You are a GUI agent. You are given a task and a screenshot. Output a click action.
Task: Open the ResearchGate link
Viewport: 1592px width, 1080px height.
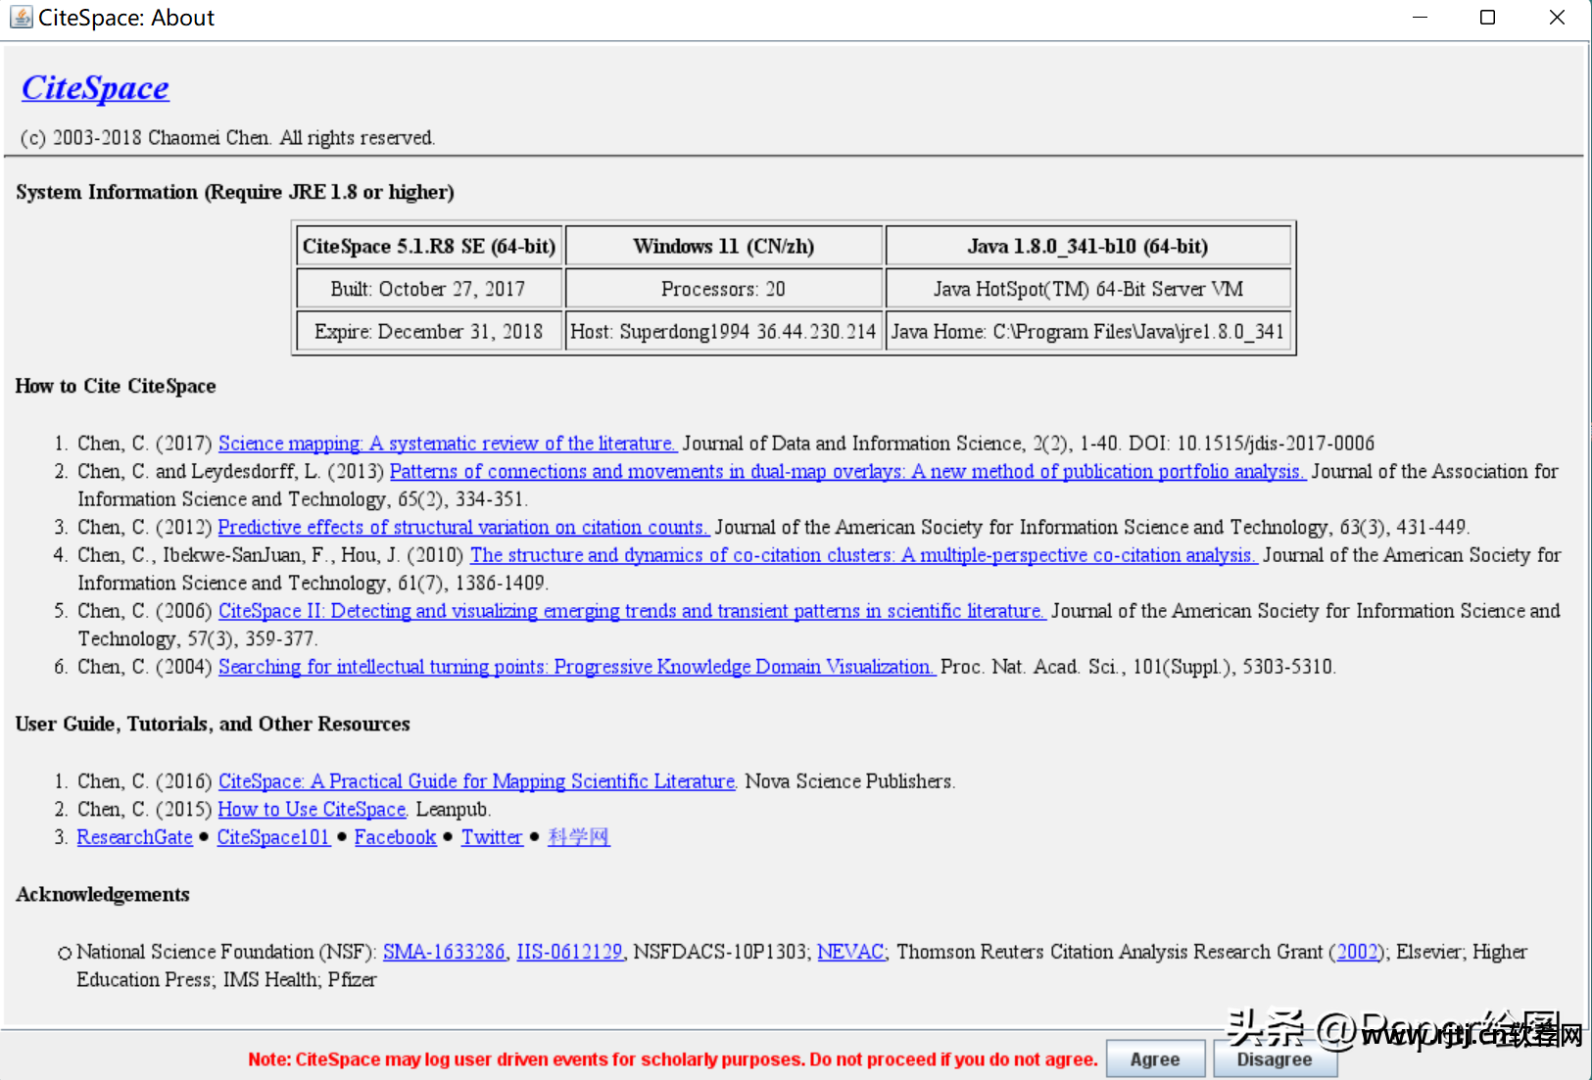134,837
